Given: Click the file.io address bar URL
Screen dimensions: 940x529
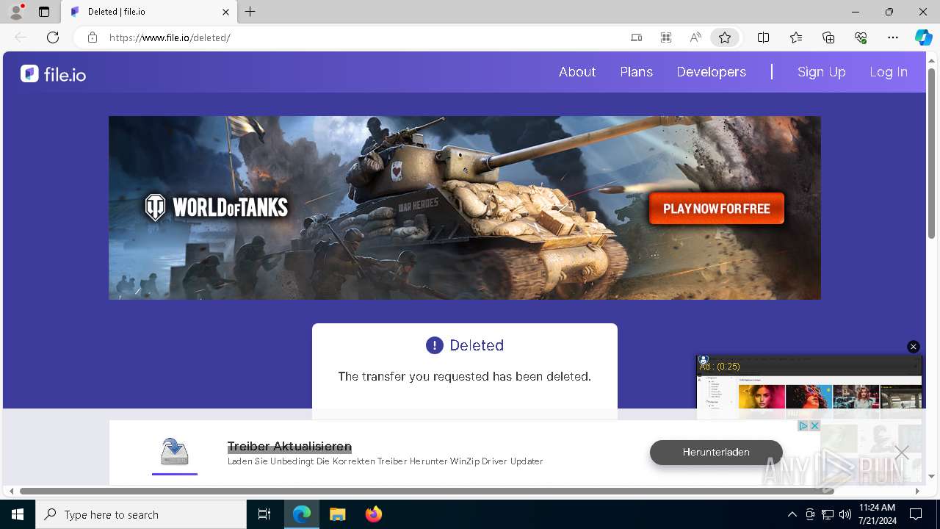Looking at the screenshot, I should 170,37.
